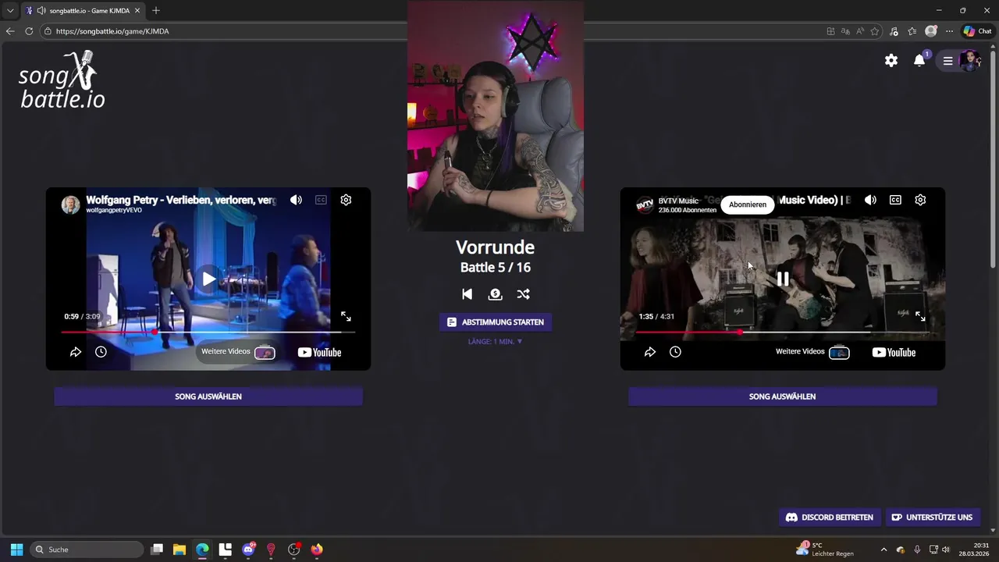
Task: Open weather widget Leichter Regen
Action: pos(825,550)
